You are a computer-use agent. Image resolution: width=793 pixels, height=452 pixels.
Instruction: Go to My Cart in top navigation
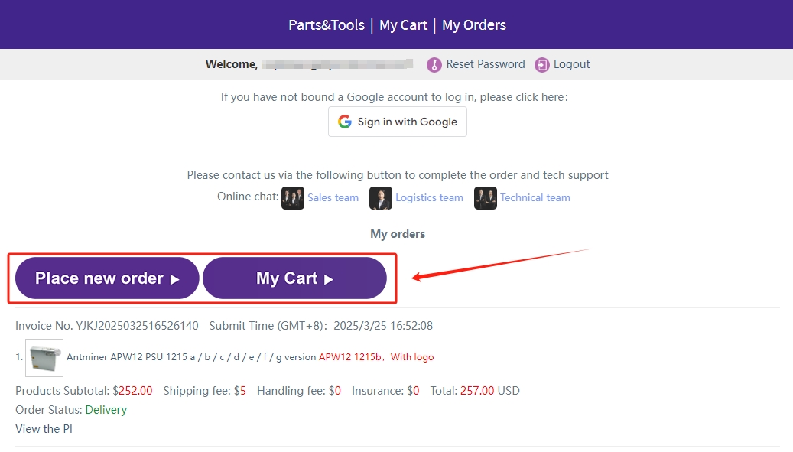403,25
